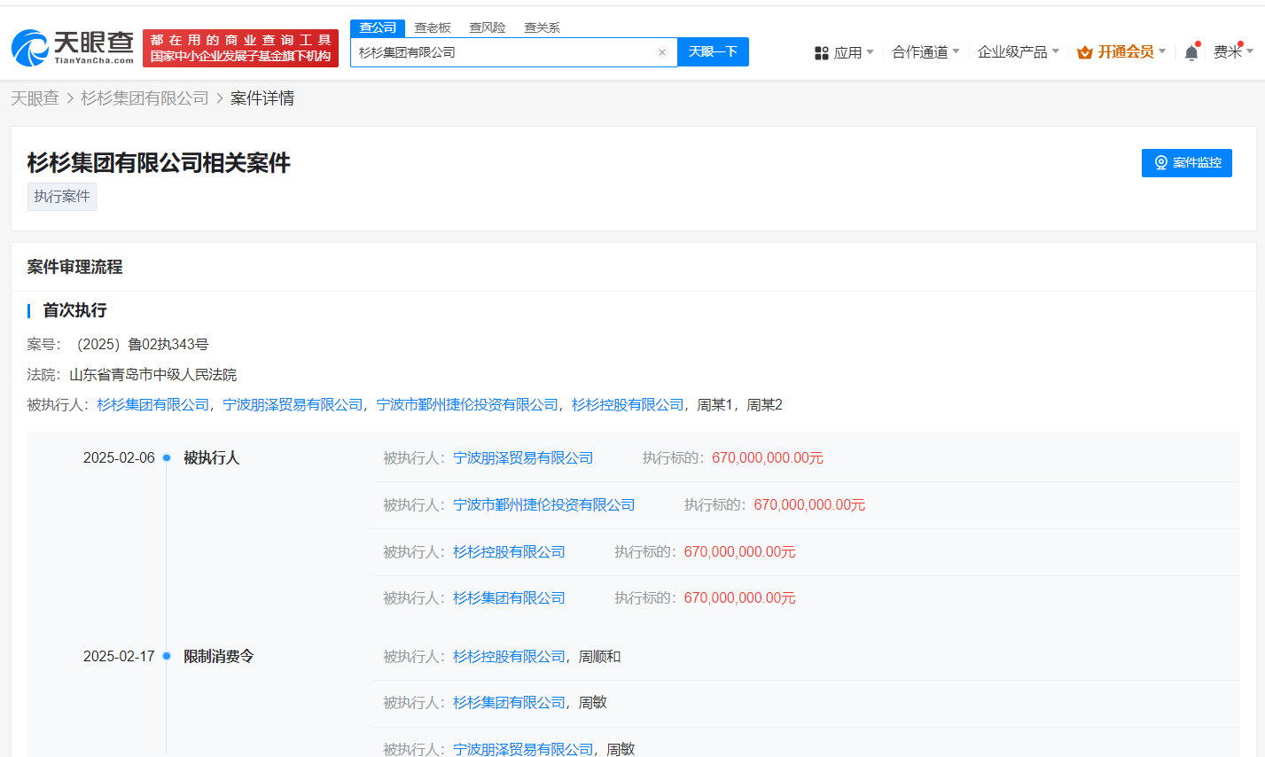The image size is (1265, 757).
Task: Open 杉杉集团有限公司 in the 限制消费令 entry
Action: coord(509,703)
